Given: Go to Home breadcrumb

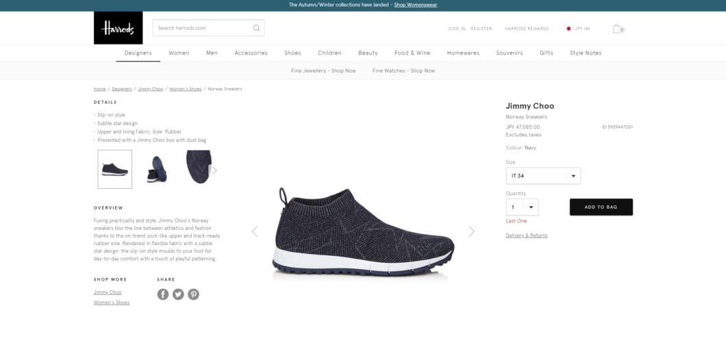Looking at the screenshot, I should click(99, 89).
